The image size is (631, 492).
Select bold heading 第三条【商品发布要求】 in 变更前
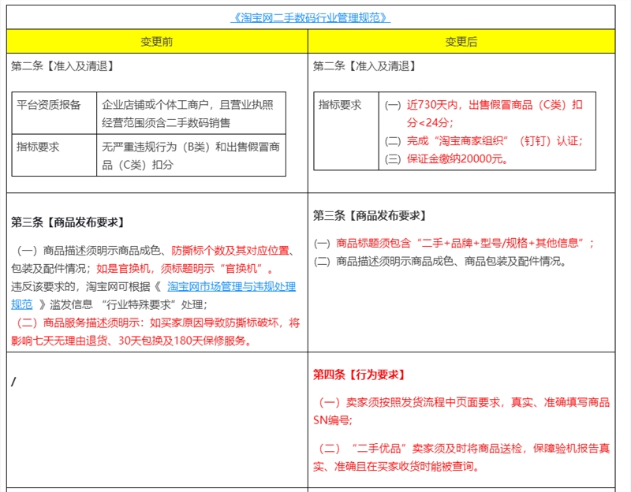pos(68,222)
